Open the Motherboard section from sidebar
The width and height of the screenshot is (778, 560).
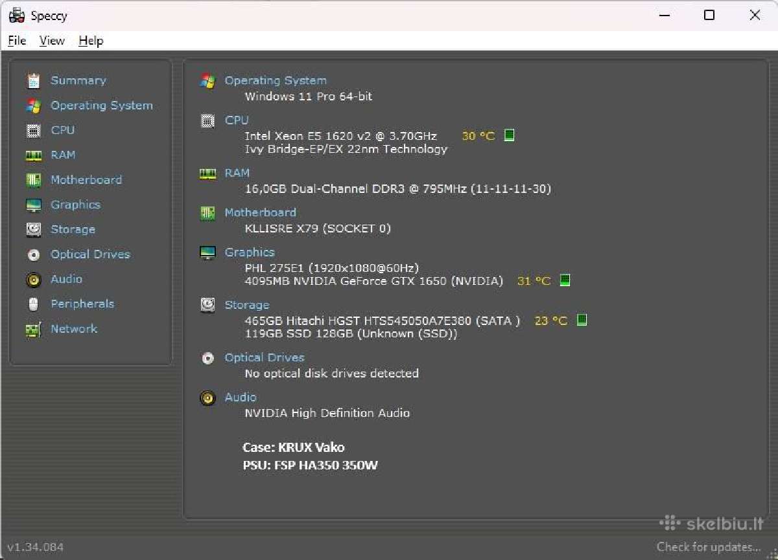(x=86, y=180)
